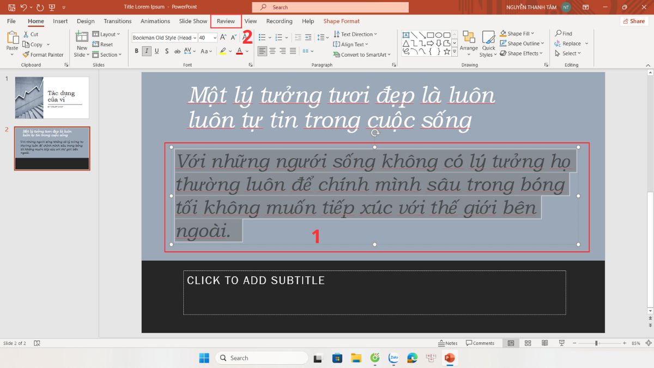Click the title bar Search box
This screenshot has height=368, width=654.
point(330,7)
